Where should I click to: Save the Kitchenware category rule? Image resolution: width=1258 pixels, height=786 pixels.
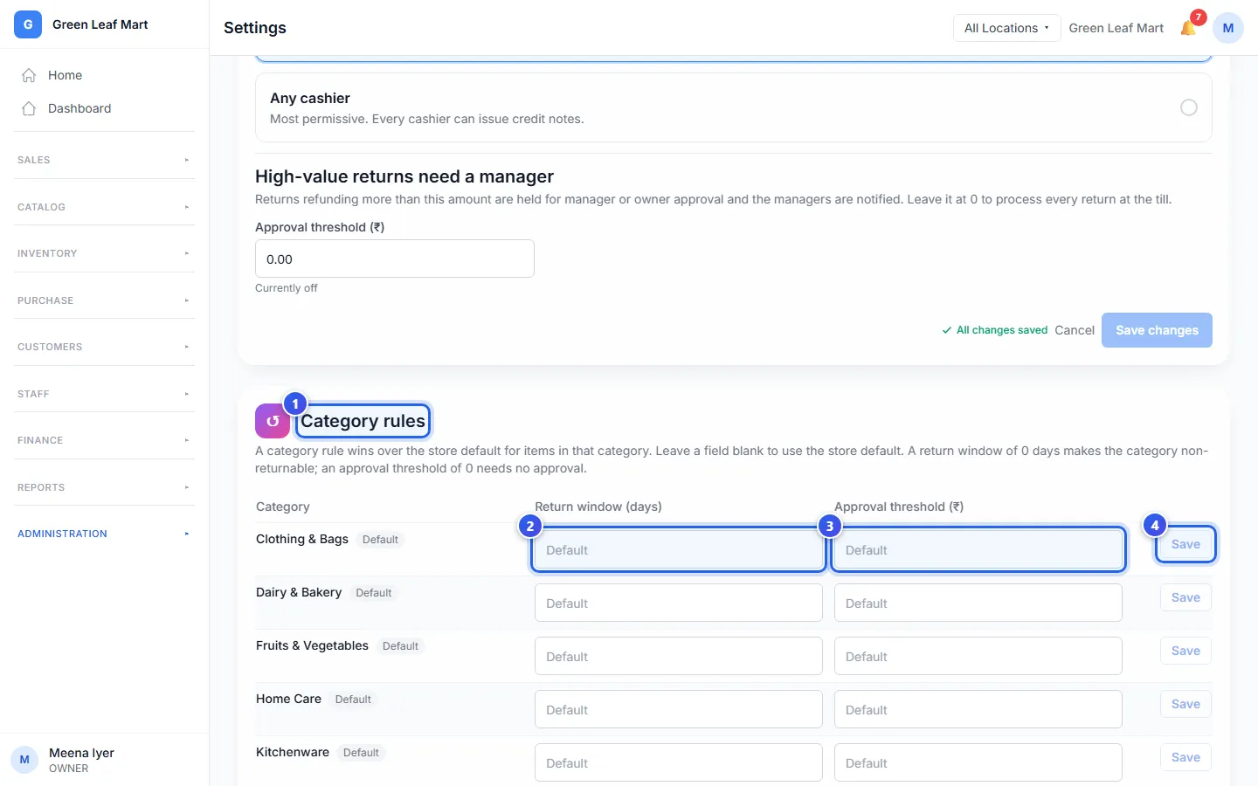point(1185,757)
